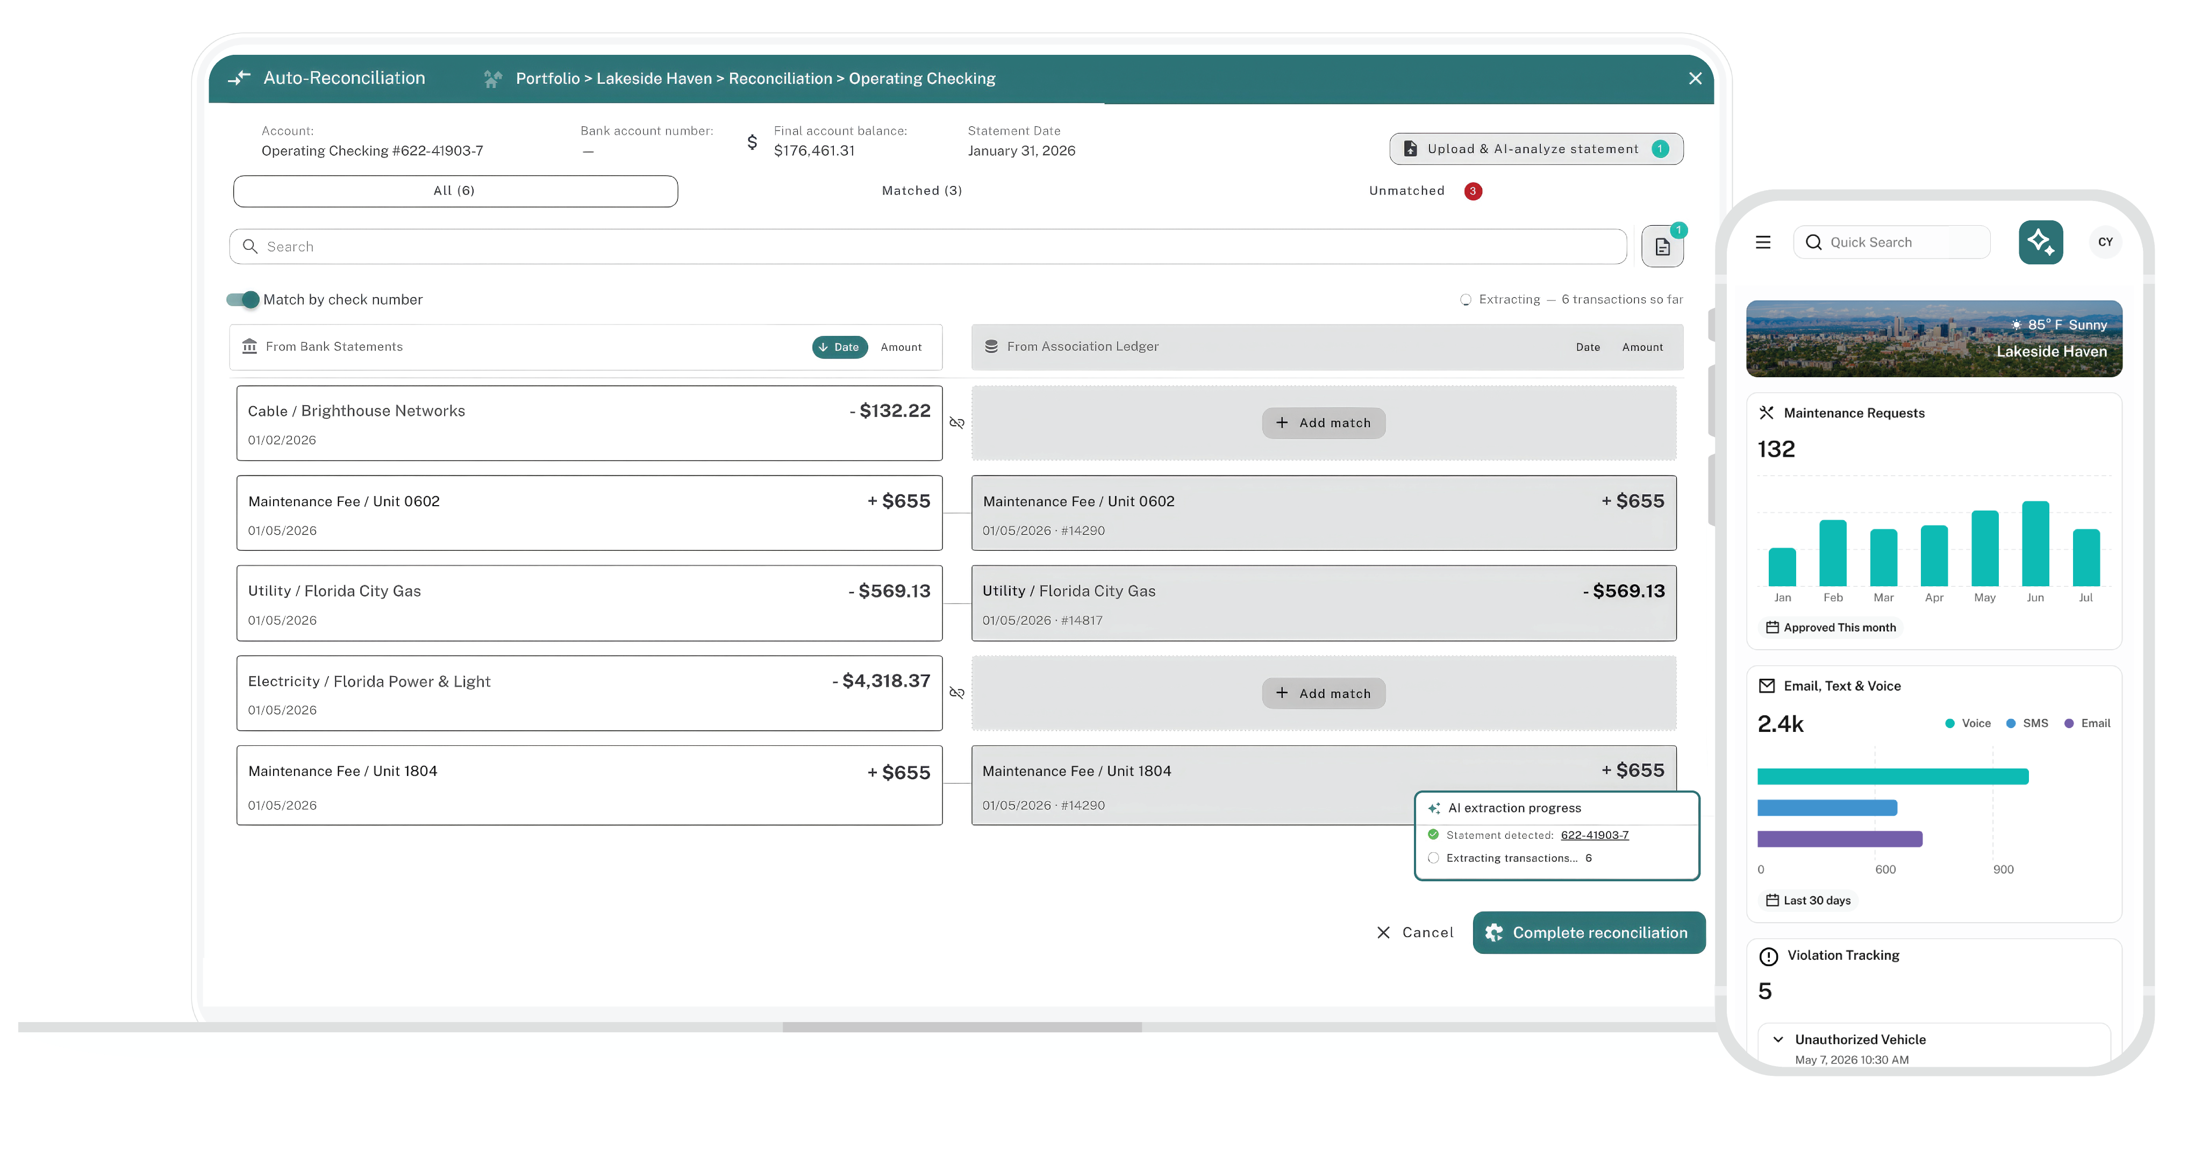Toggle Match by check number switch
Screen dimensions: 2187x1150
click(243, 300)
